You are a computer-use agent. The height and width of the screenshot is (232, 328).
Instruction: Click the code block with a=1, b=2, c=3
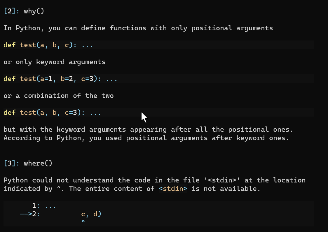tap(60, 79)
